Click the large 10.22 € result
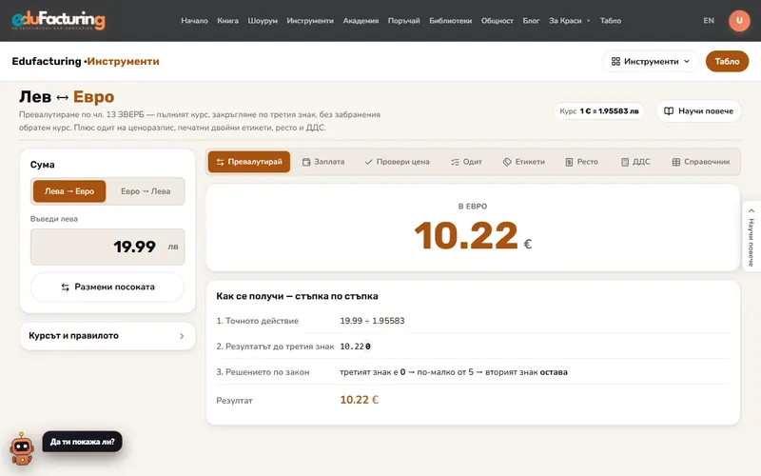Screen dimensions: 761x476 [x=473, y=236]
